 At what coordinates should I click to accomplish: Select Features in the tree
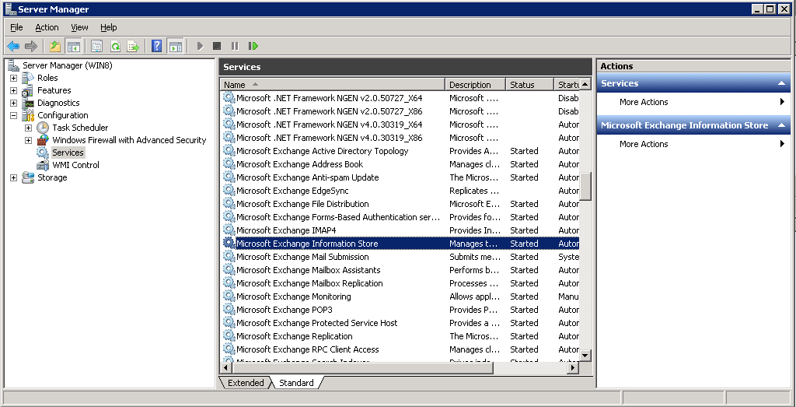coord(54,90)
